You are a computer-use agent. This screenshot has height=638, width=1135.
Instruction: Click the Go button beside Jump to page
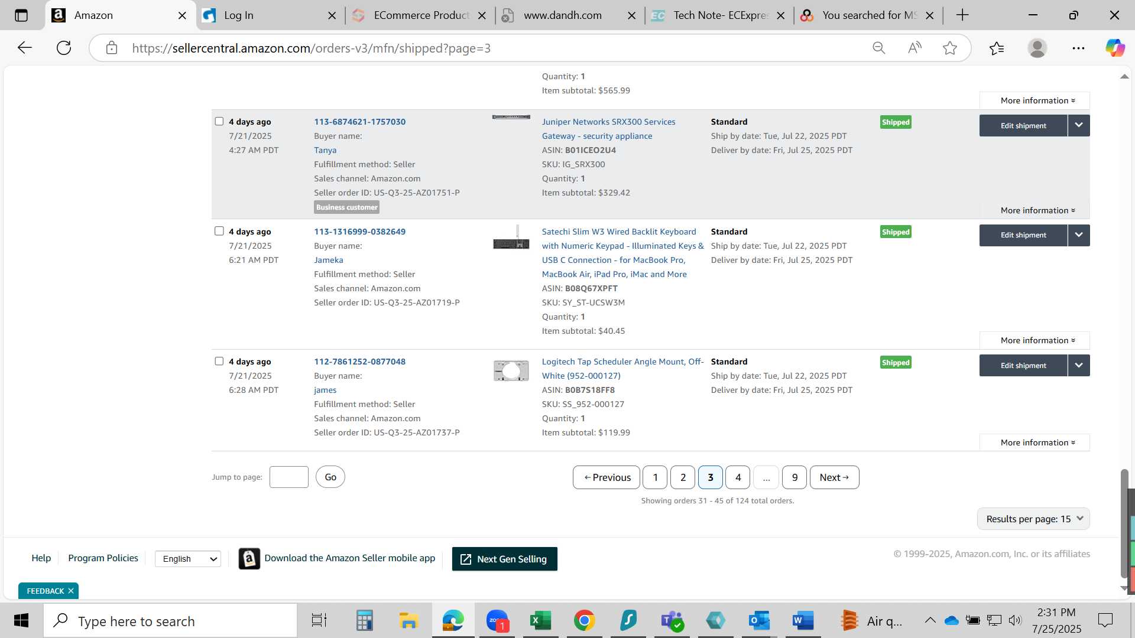coord(330,477)
